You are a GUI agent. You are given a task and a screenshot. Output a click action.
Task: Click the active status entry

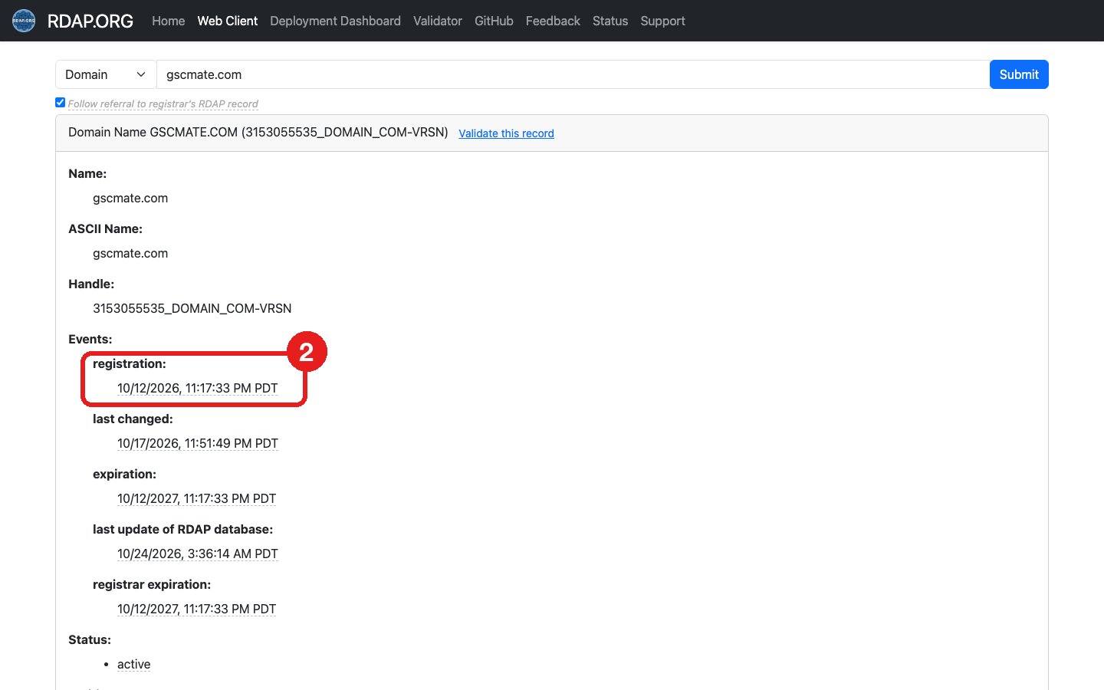pos(134,664)
